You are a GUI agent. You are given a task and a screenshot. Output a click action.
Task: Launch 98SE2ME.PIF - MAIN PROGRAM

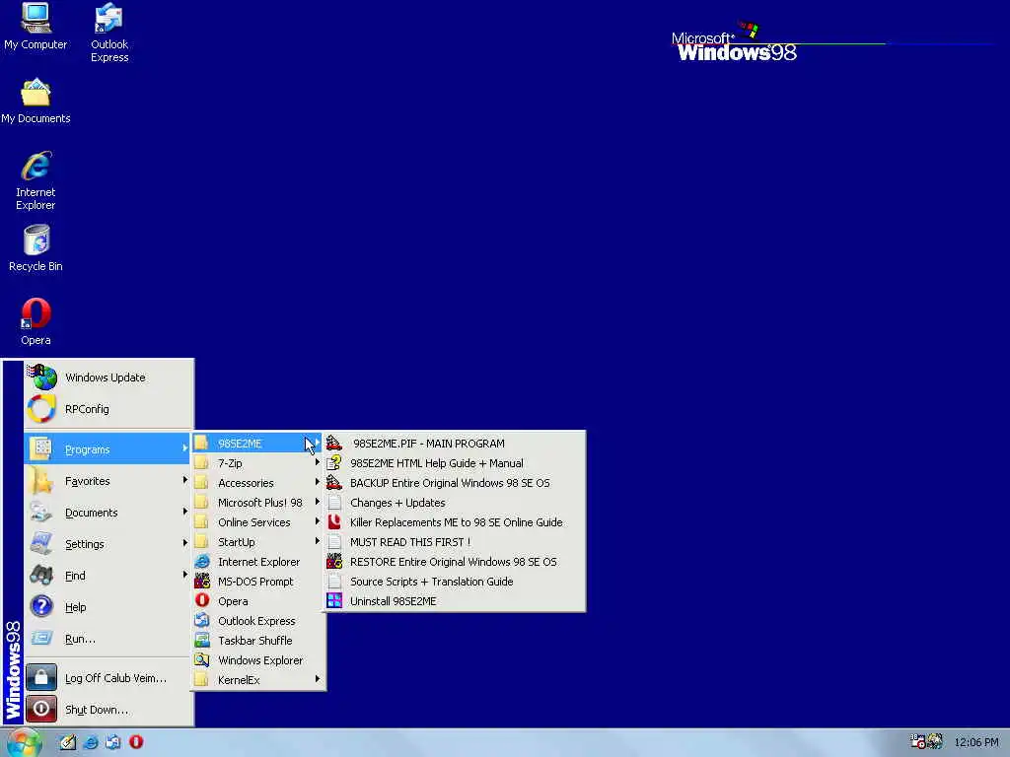455,444
